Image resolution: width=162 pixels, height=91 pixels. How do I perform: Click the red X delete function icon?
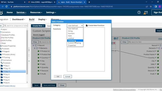coord(114,43)
